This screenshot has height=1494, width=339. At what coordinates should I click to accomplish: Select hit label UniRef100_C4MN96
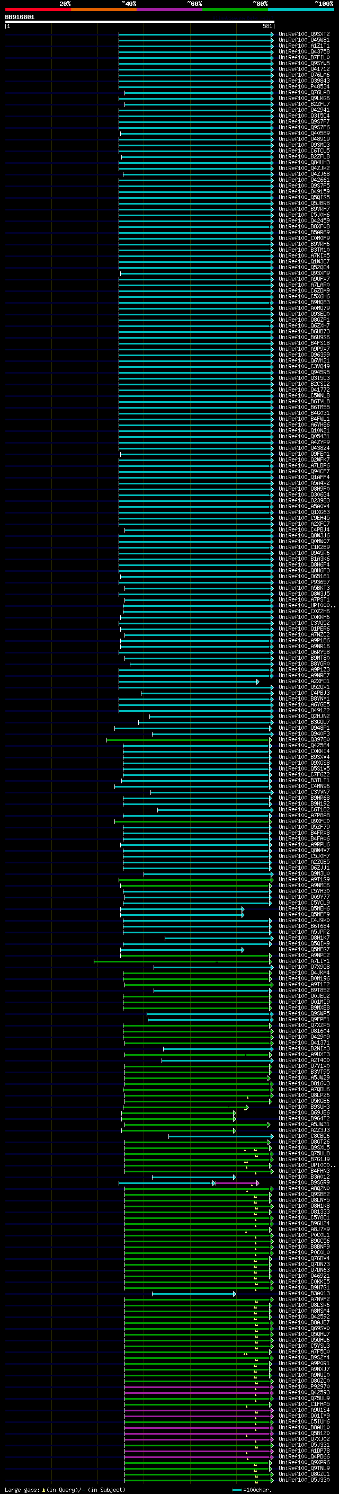click(x=304, y=786)
